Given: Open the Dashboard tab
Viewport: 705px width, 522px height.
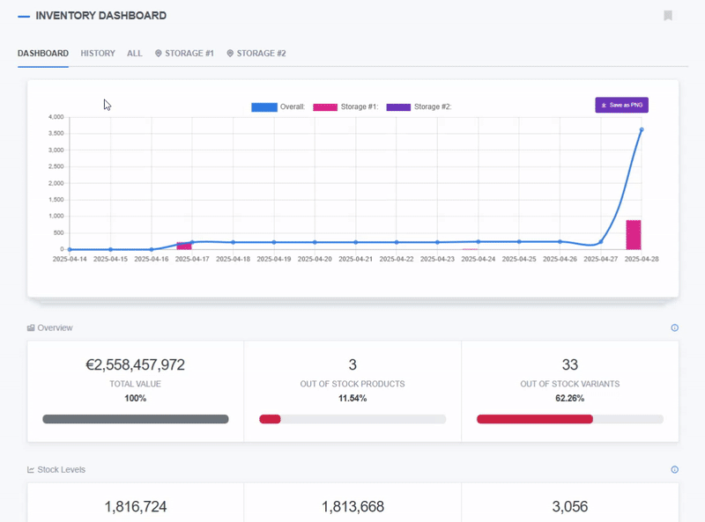Looking at the screenshot, I should [x=43, y=54].
